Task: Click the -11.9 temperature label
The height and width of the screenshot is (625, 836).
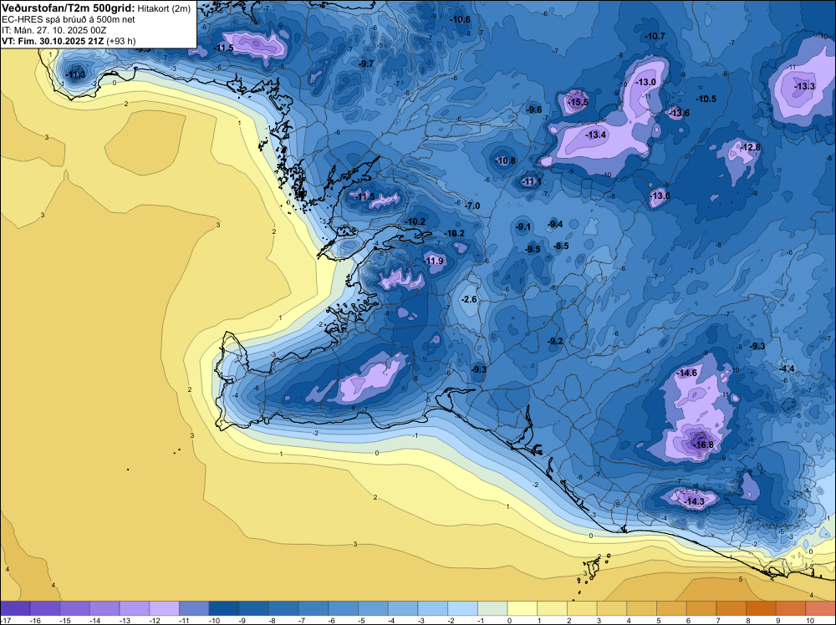Action: click(433, 261)
